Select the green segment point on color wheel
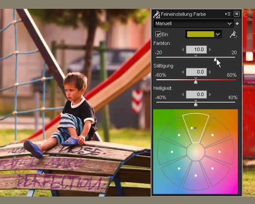Viewport: 255px width, 204px height. [x=179, y=135]
